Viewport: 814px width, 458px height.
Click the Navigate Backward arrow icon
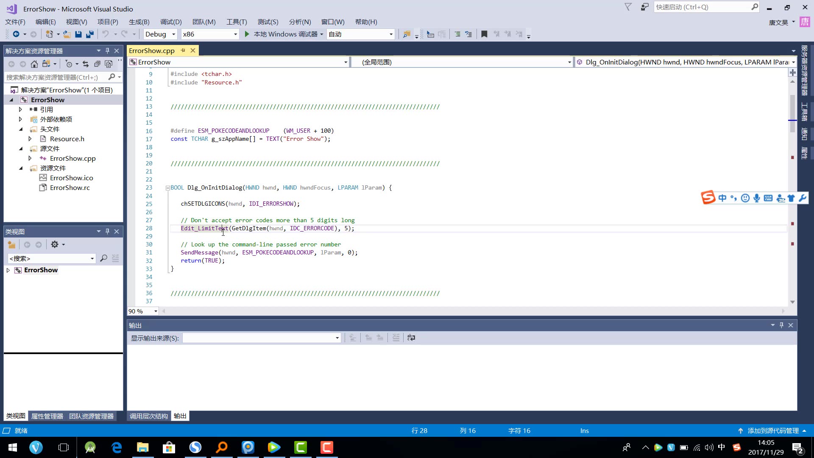tap(16, 34)
